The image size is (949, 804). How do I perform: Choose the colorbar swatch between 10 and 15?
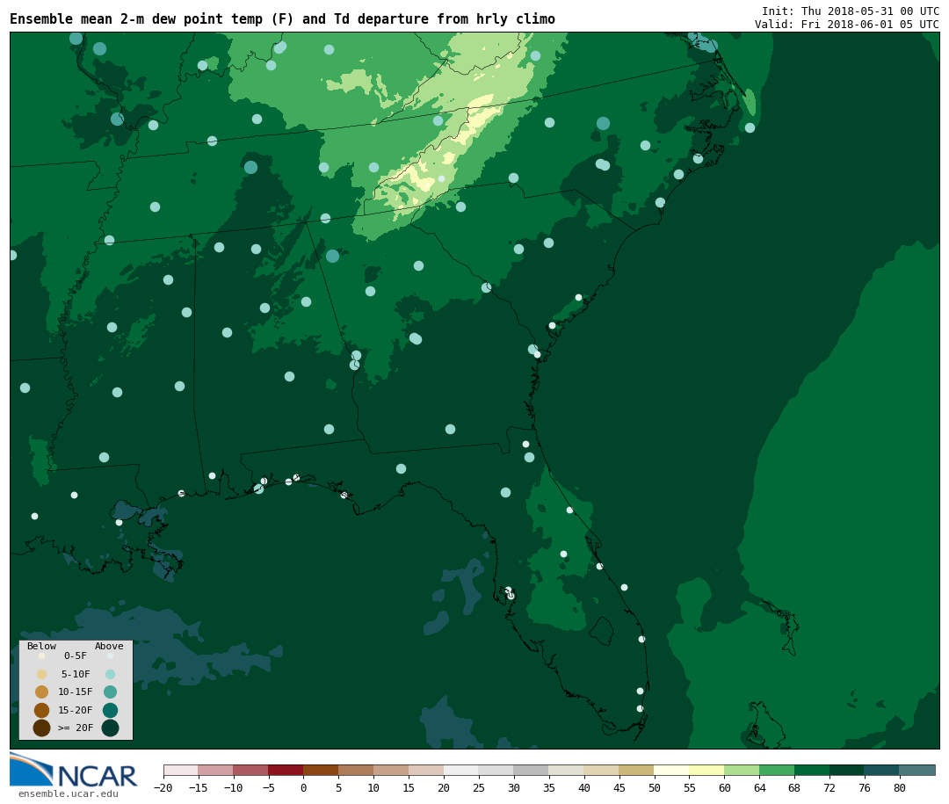click(x=391, y=770)
